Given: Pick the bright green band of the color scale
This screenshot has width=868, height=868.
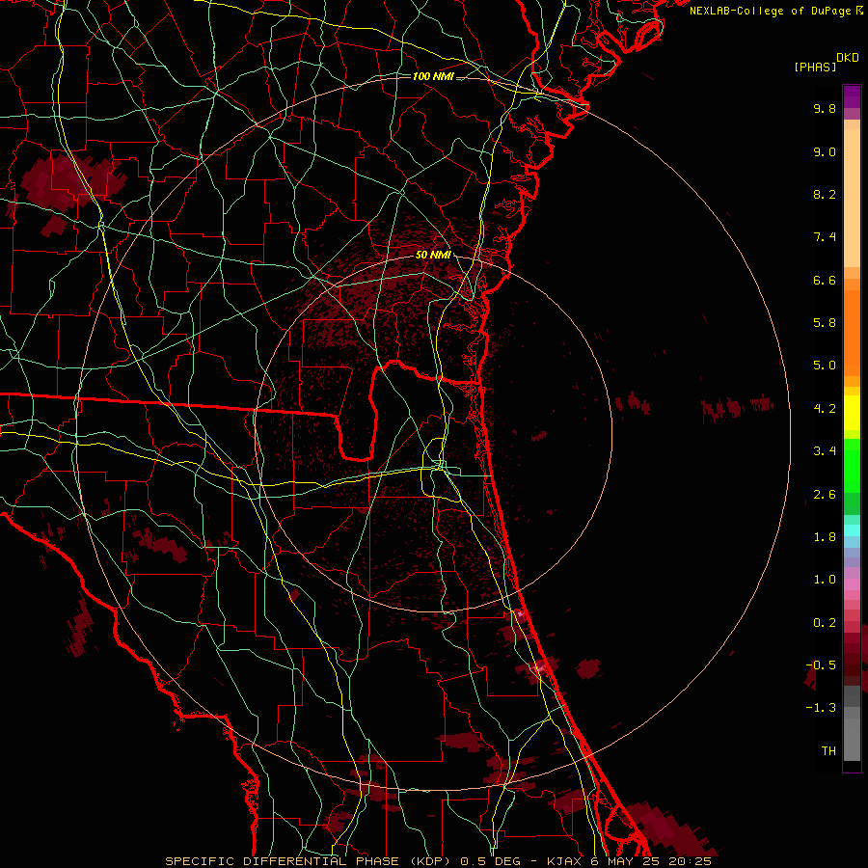Looking at the screenshot, I should [x=852, y=465].
